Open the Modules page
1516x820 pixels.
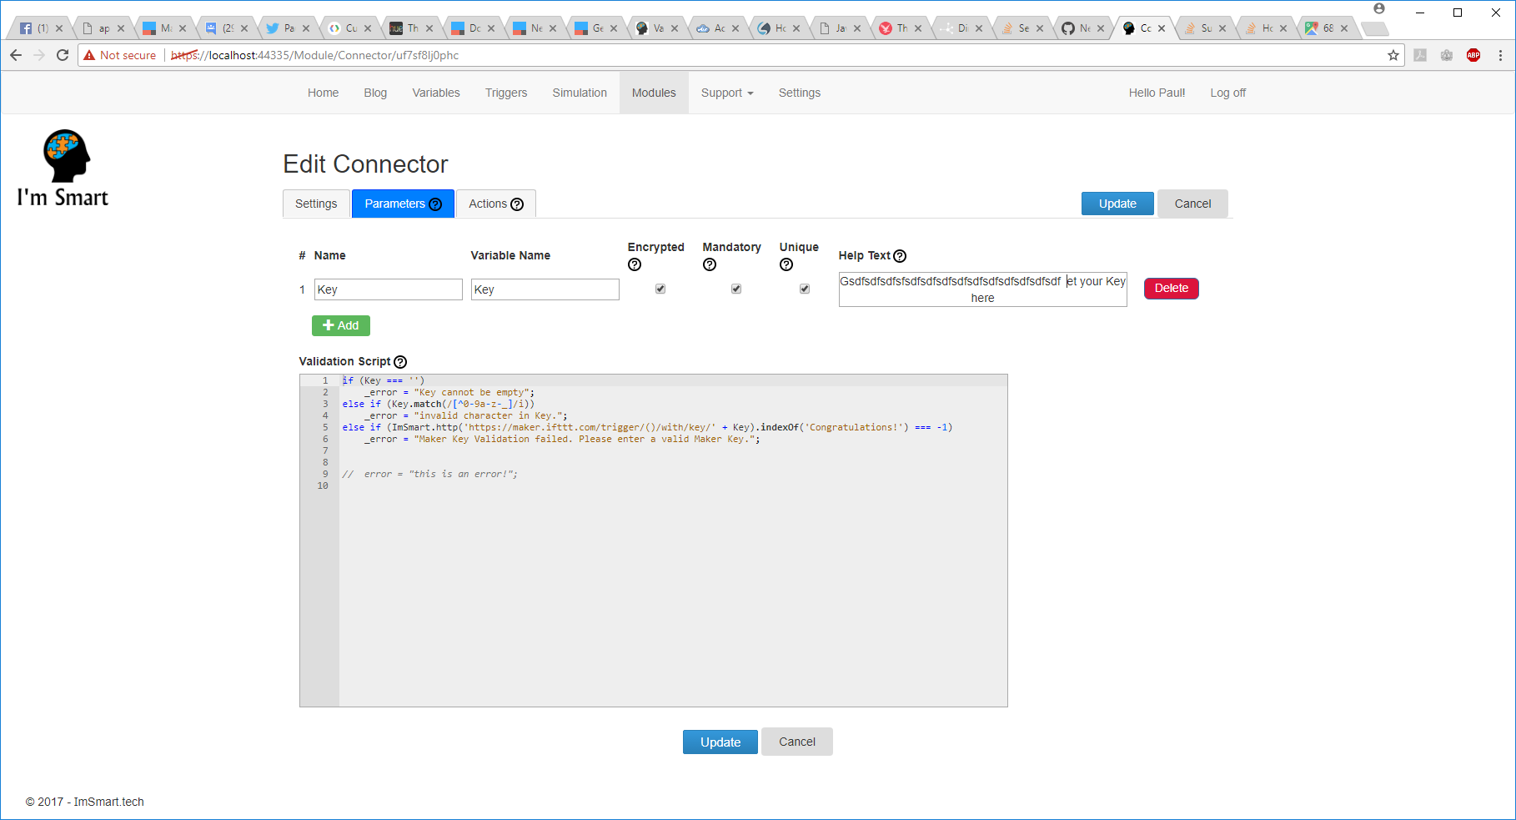pyautogui.click(x=654, y=93)
